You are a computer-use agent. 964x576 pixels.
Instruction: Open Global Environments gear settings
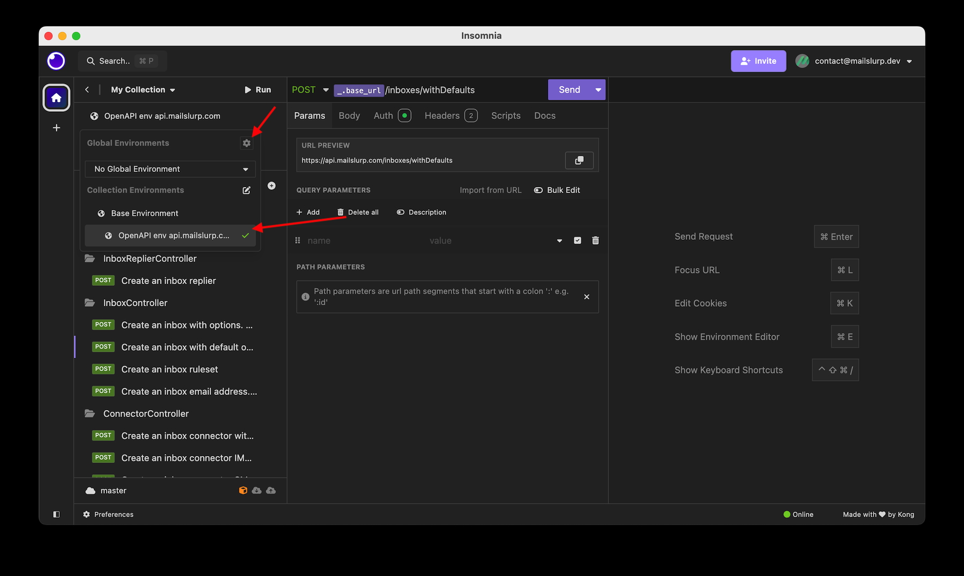point(246,143)
